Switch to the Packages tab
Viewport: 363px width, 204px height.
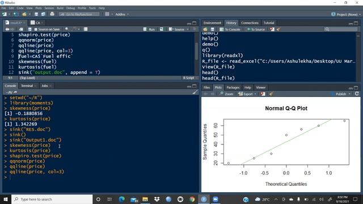click(233, 87)
